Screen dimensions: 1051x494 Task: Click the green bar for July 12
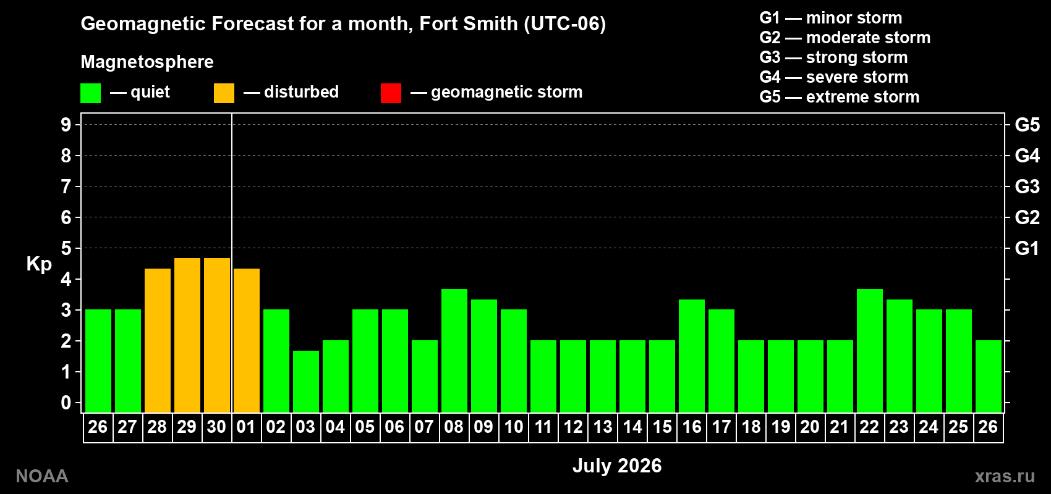click(573, 376)
